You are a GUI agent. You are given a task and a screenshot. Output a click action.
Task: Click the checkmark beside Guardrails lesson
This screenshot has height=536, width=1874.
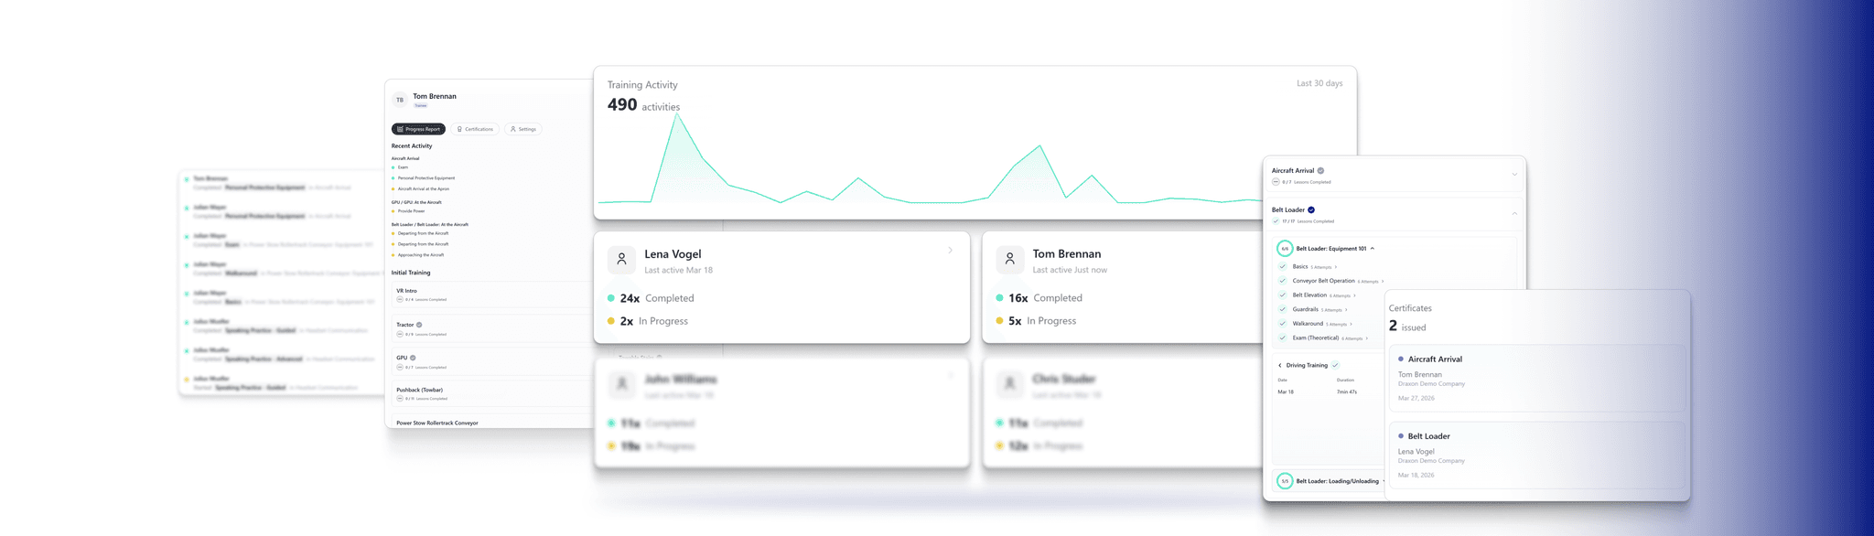(1283, 309)
